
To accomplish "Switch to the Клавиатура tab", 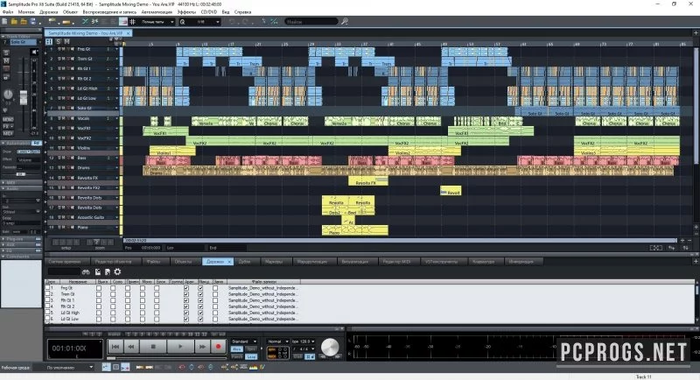I will [x=484, y=262].
